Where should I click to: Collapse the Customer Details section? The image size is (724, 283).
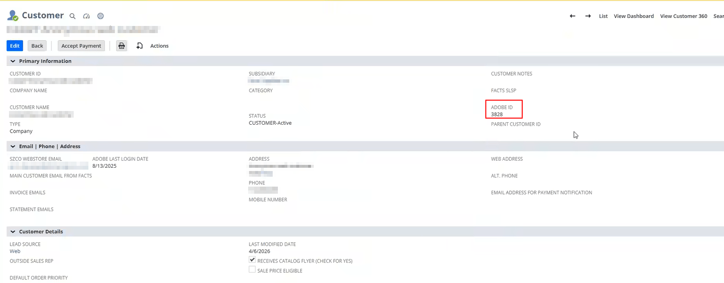(x=13, y=232)
